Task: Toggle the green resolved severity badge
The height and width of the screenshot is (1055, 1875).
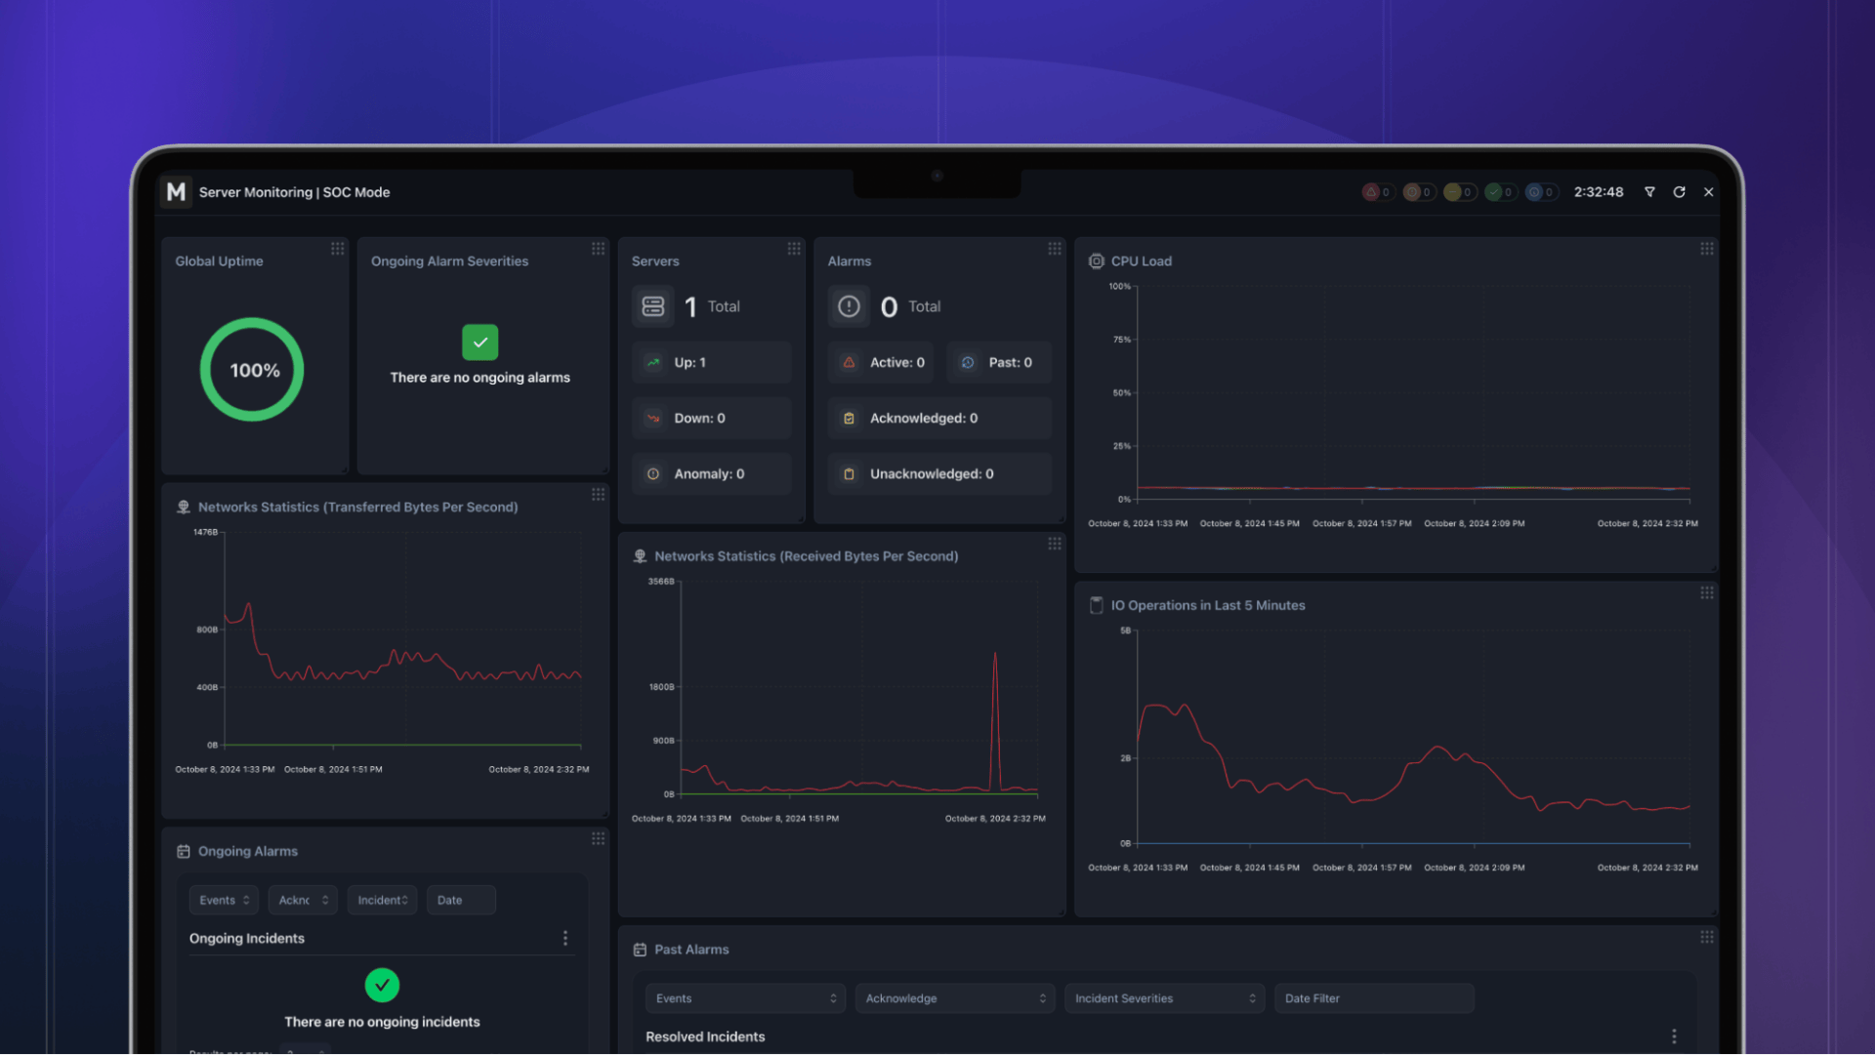Action: (x=1499, y=192)
